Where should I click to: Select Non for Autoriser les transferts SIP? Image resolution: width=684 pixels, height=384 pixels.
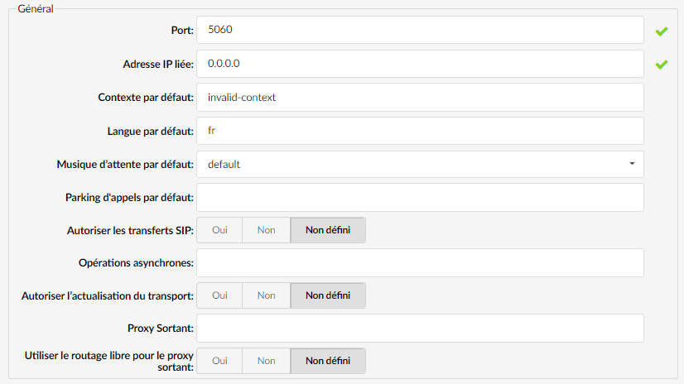pyautogui.click(x=266, y=230)
